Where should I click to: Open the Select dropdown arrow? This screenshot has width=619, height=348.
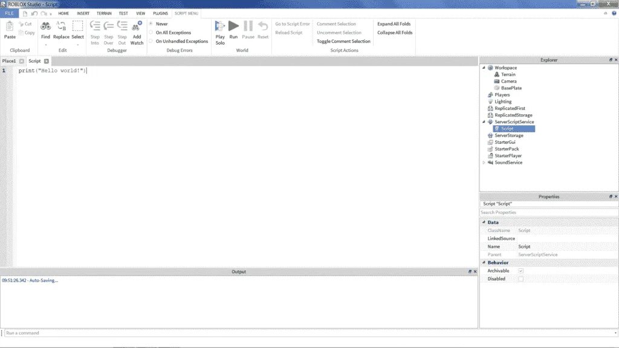click(x=77, y=45)
